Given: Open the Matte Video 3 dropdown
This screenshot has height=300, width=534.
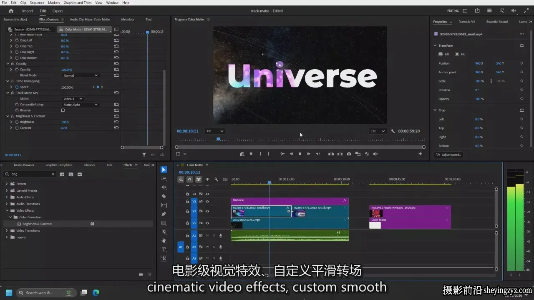Looking at the screenshot, I should coord(73,99).
